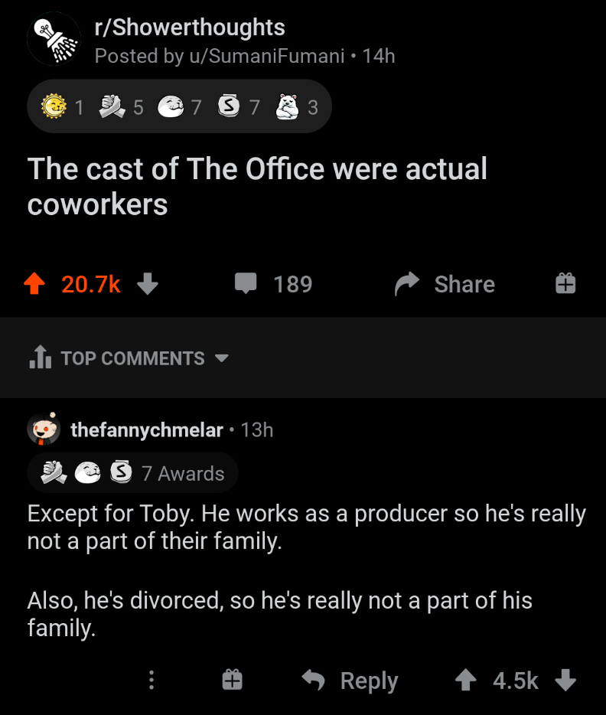Downvote the post with 20.7k points

(148, 285)
